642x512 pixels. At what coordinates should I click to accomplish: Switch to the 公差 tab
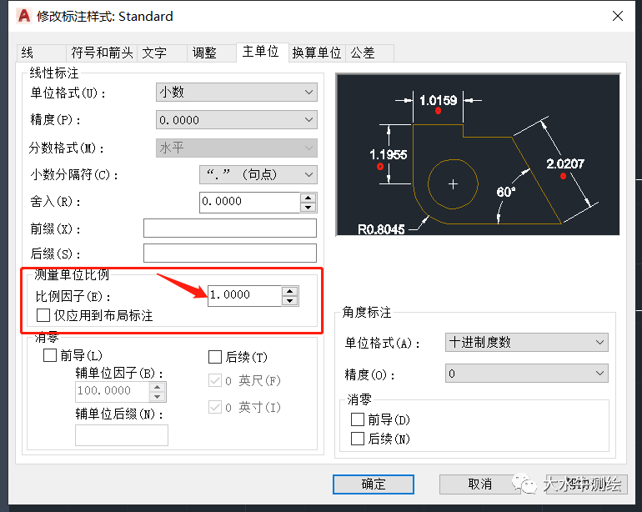(x=369, y=53)
